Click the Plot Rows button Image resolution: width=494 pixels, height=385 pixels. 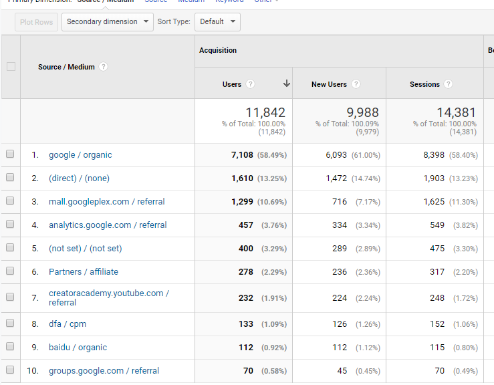pos(36,22)
